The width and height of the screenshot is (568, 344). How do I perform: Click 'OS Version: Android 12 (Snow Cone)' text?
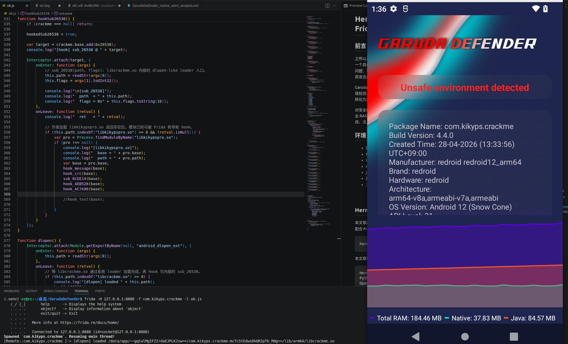click(450, 207)
